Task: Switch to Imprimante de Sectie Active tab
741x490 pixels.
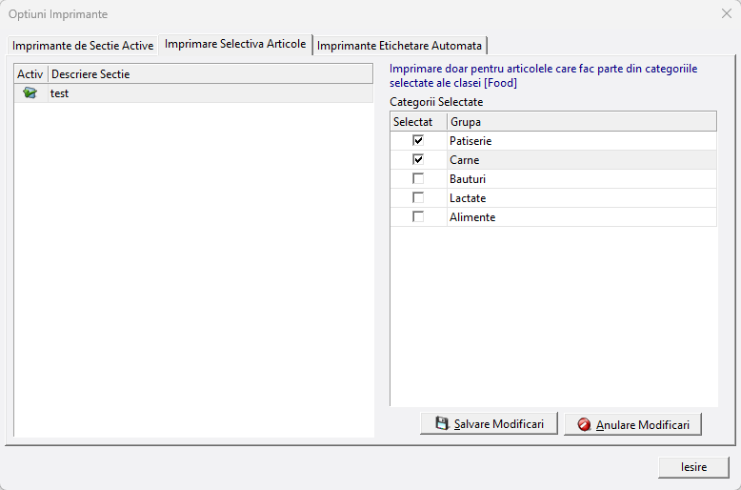Action: [83, 46]
